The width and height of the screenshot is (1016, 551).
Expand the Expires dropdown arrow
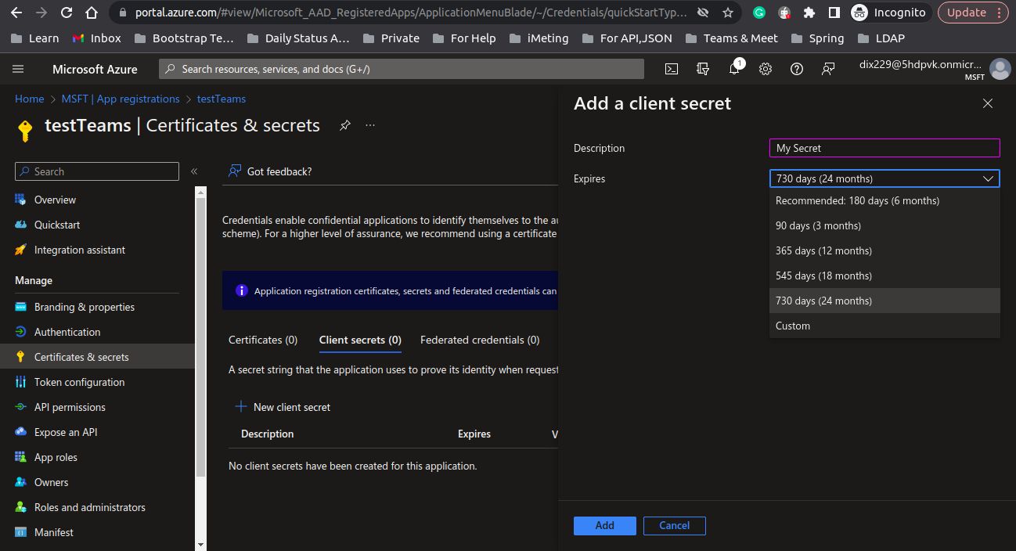tap(989, 178)
